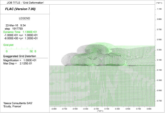Click the 'Itasca Consultants SAS' text
Image resolution: width=165 pixels, height=113 pixels.
coord(18,103)
